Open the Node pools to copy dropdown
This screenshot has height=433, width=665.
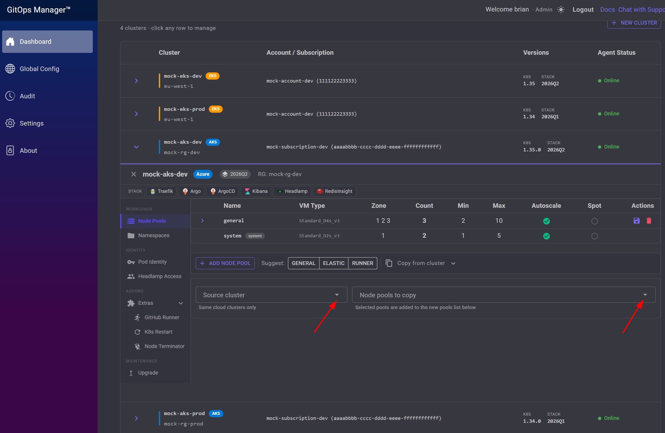tap(503, 295)
